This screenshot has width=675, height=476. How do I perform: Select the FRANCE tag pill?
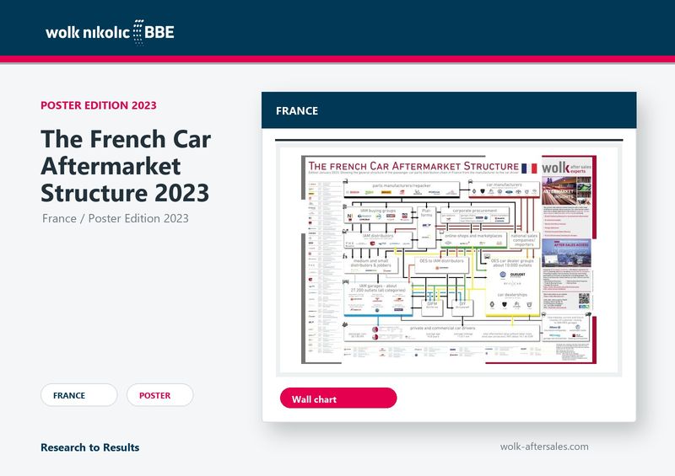[x=78, y=395]
